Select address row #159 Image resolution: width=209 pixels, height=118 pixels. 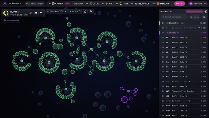point(184,111)
